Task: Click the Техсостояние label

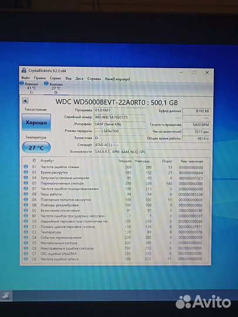Action: click(x=36, y=109)
